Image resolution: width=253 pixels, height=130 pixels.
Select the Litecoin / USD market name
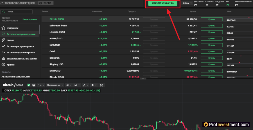coord(57,32)
